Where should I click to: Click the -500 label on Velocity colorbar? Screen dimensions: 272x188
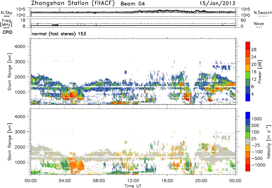pyautogui.click(x=257, y=158)
